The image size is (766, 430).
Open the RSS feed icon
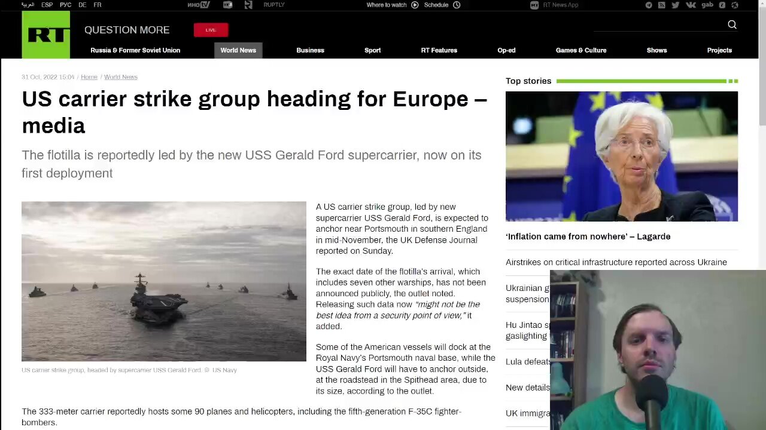point(661,5)
